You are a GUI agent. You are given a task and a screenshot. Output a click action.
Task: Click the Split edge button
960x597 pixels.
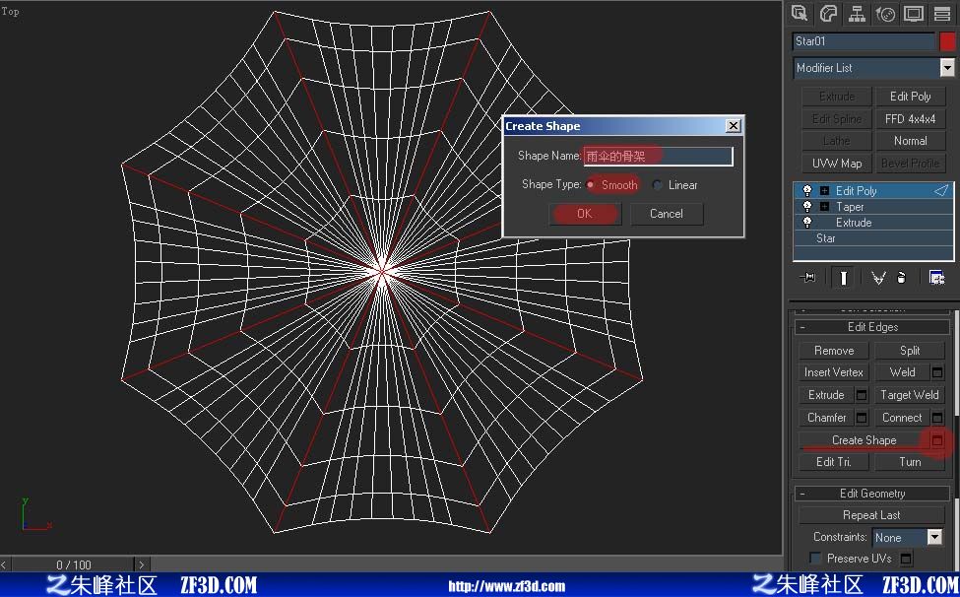coord(910,351)
